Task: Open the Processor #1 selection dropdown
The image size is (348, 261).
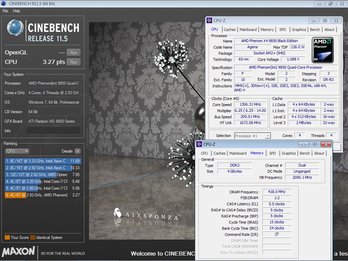Action: pos(253,136)
